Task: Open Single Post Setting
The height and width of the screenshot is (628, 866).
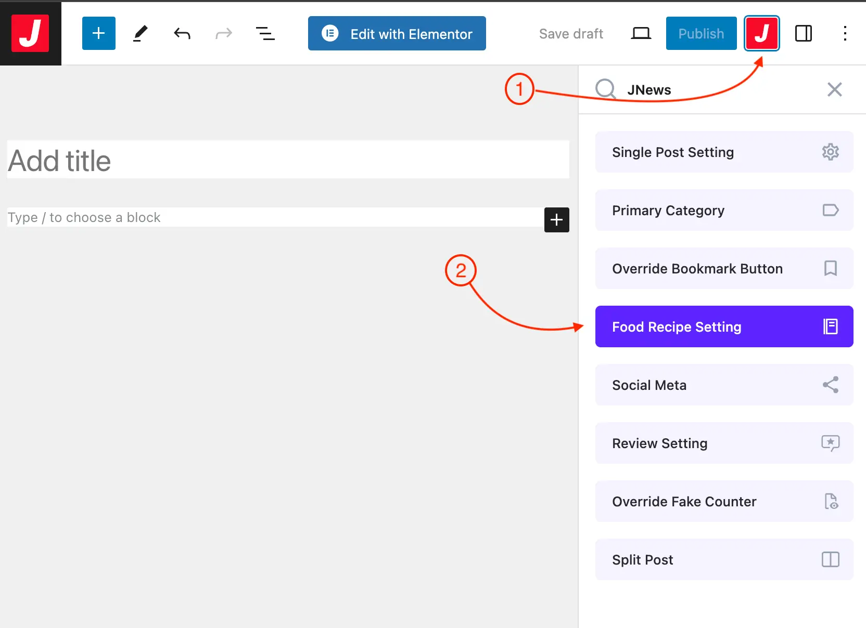Action: pyautogui.click(x=724, y=152)
